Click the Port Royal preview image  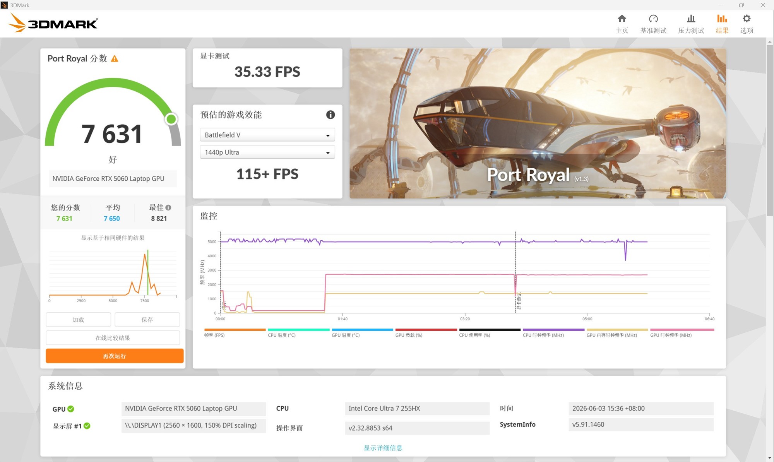(538, 123)
